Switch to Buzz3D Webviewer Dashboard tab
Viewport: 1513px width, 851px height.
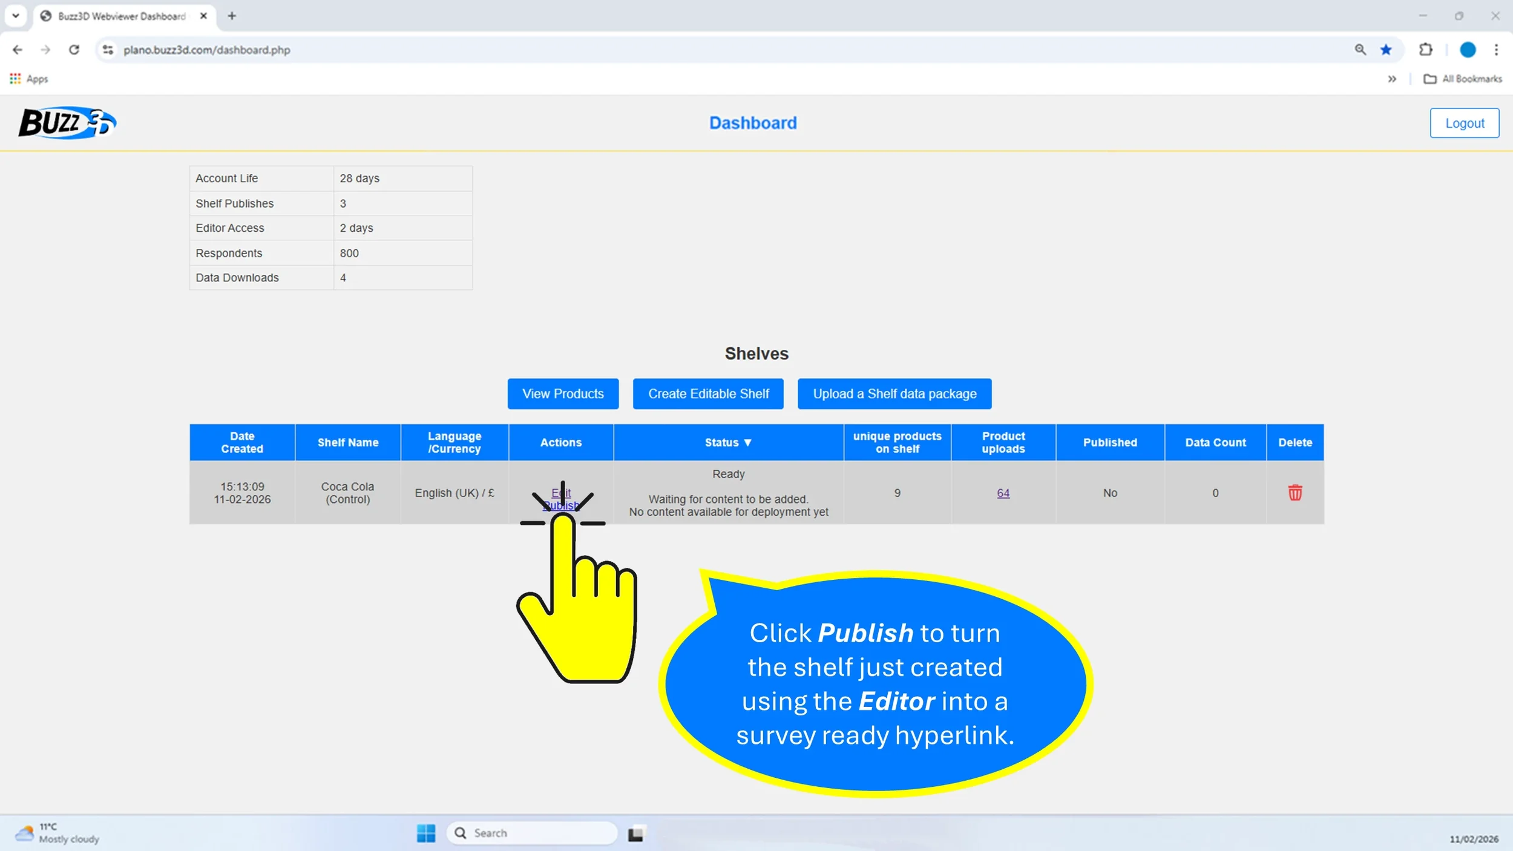[x=121, y=16]
